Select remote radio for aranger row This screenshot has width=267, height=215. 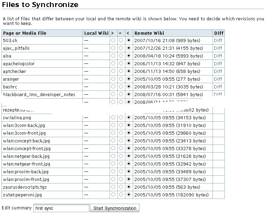[129, 79]
